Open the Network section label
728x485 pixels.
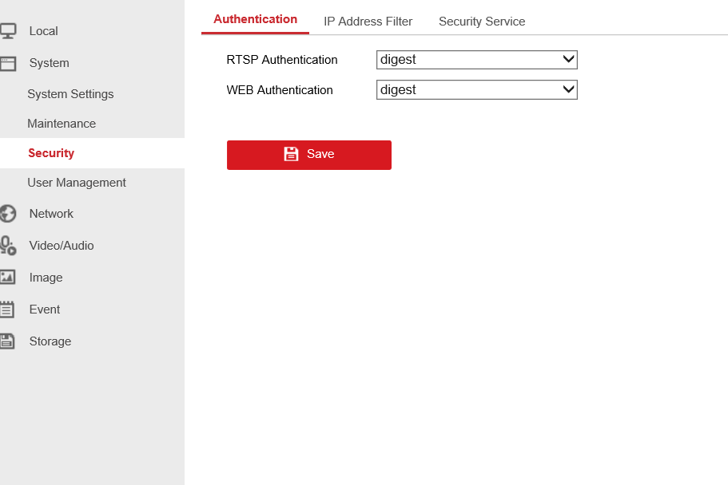51,214
